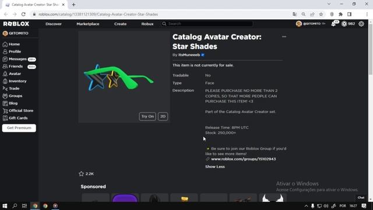
Task: Click the Robux balance icon
Action: click(x=344, y=24)
